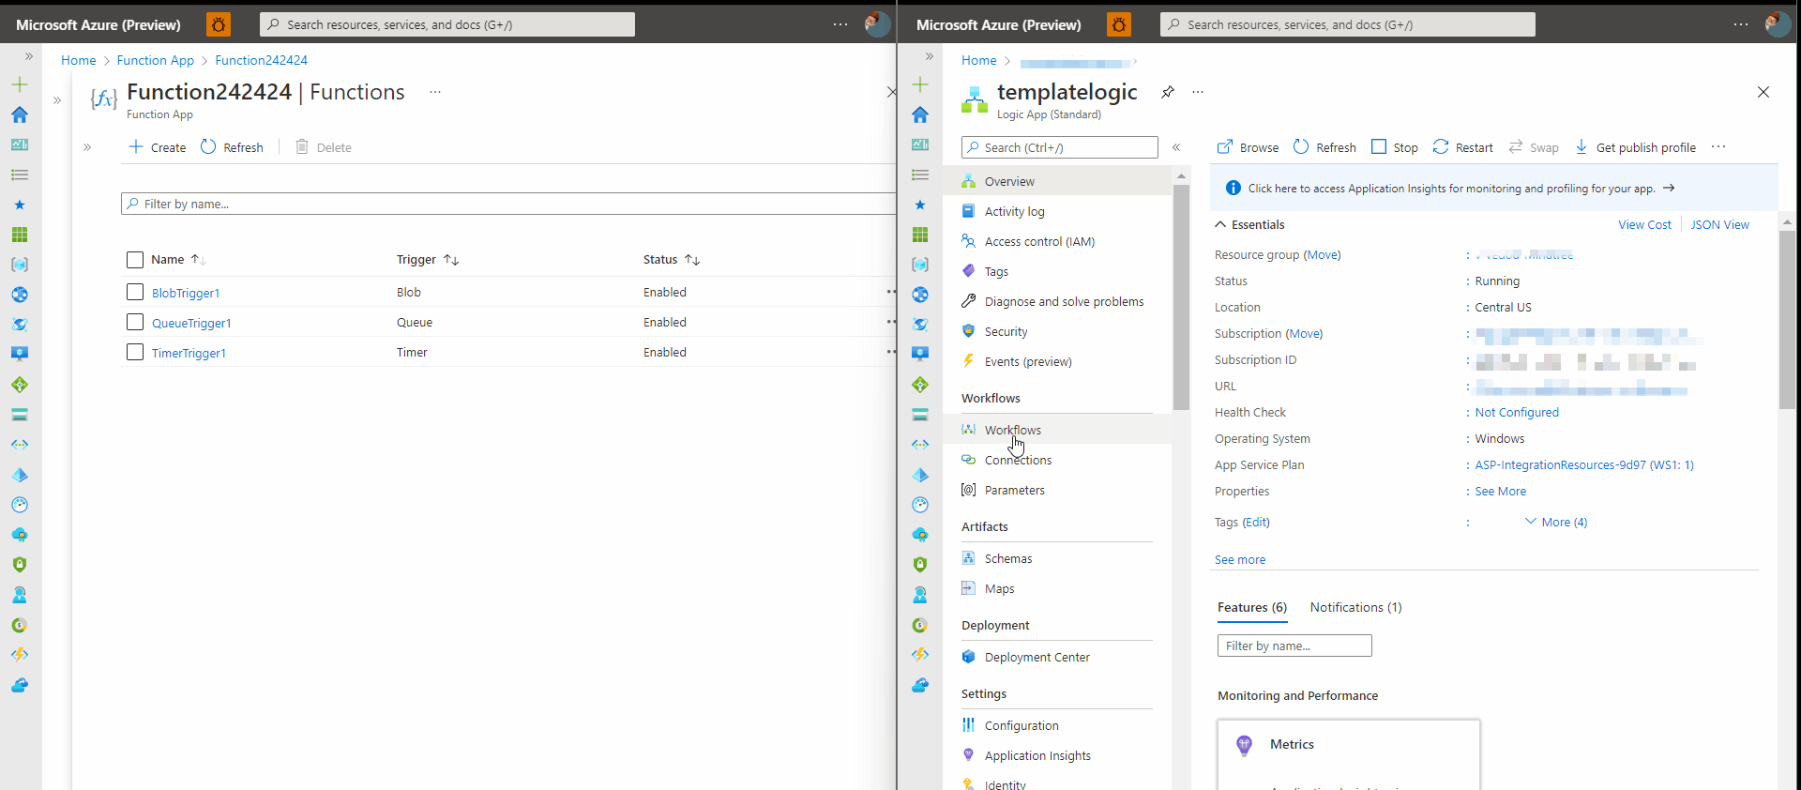The height and width of the screenshot is (790, 1801).
Task: Click Filter by name field in Functions list
Action: 508,204
